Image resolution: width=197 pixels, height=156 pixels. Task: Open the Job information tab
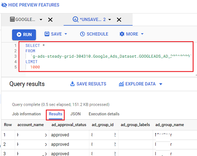click(x=26, y=114)
